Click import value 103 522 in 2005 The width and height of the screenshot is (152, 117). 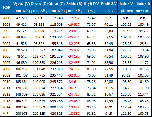coord(39,50)
